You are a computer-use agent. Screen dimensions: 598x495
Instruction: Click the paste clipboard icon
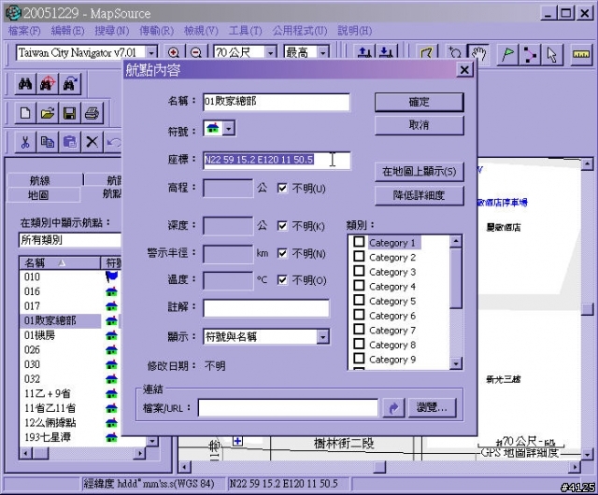click(x=70, y=142)
